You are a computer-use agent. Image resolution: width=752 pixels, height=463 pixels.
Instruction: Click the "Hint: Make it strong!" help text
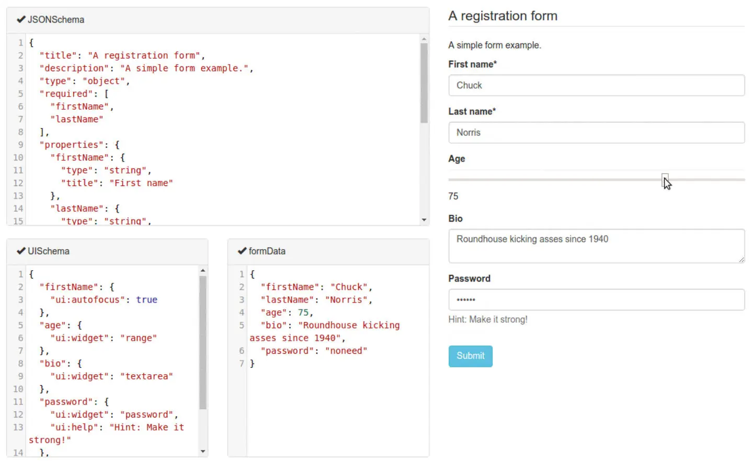488,319
